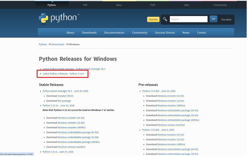Download the MSI package link

(x=64, y=101)
